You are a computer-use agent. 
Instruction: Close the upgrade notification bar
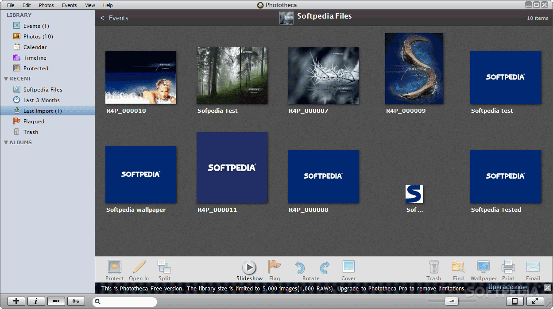click(x=547, y=288)
